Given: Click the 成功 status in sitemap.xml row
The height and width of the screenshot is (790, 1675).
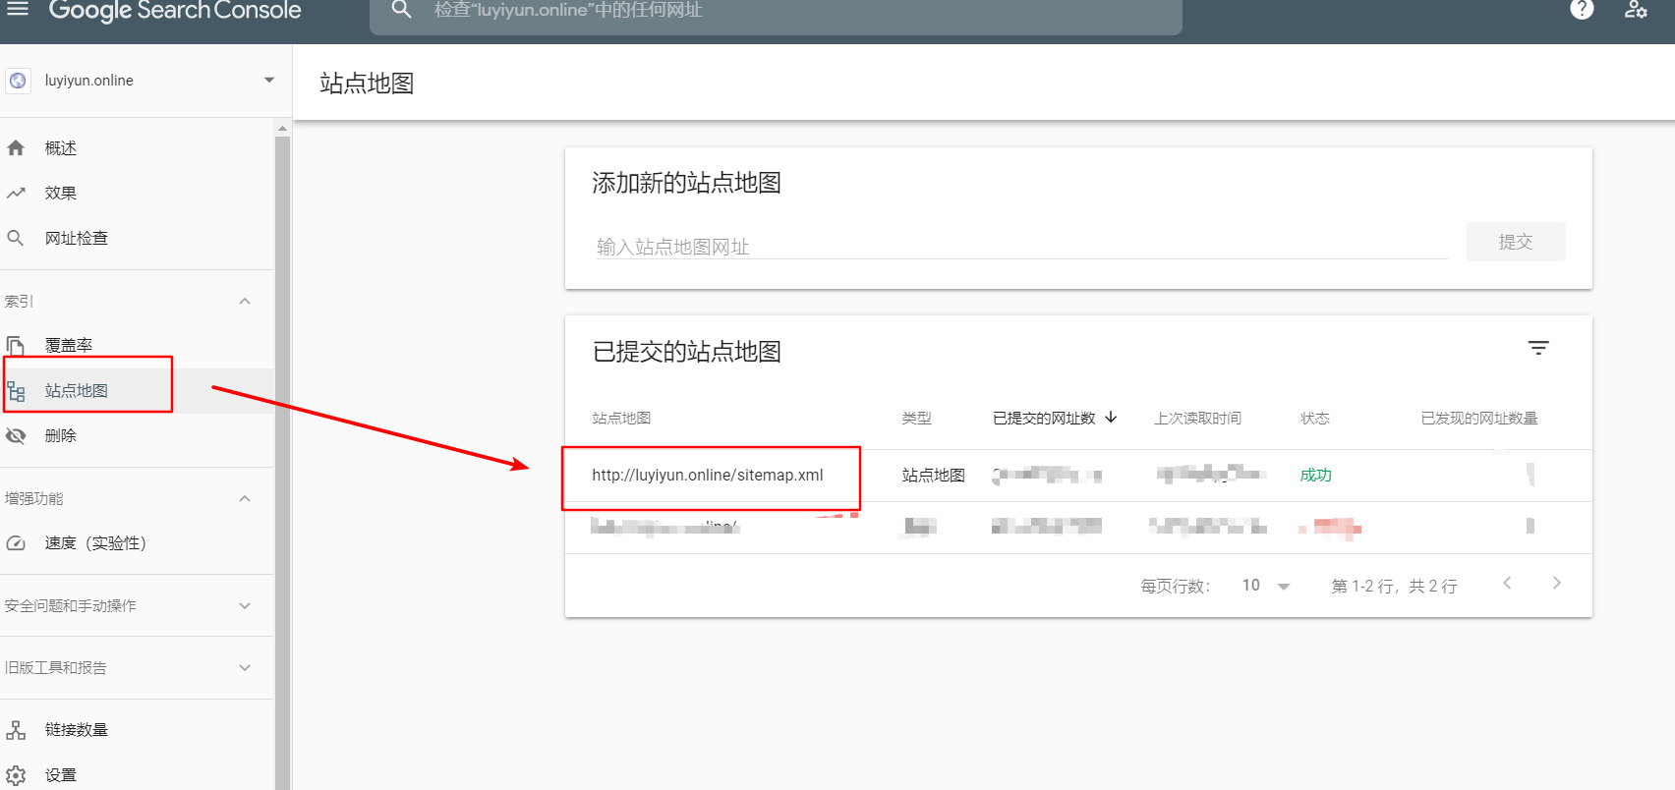Looking at the screenshot, I should [1315, 476].
